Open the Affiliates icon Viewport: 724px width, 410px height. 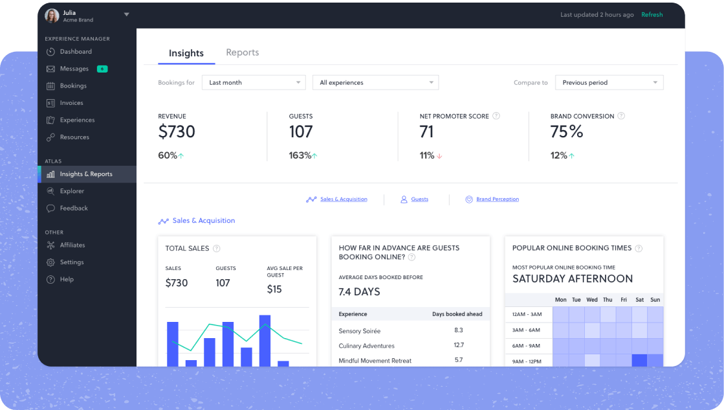(x=50, y=245)
